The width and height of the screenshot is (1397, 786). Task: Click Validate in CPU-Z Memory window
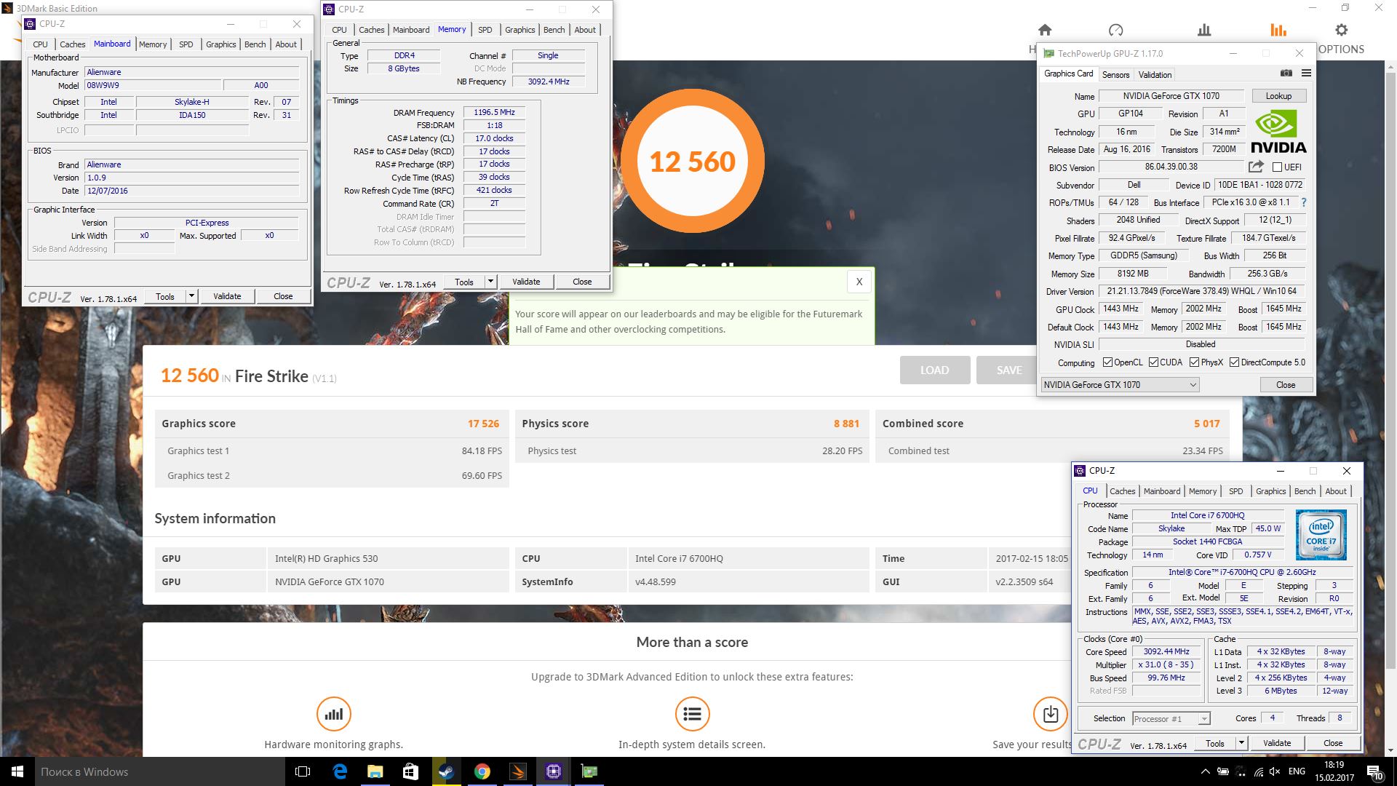click(526, 282)
